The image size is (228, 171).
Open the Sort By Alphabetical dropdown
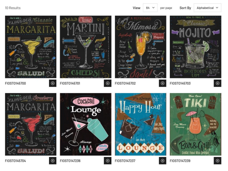point(207,8)
